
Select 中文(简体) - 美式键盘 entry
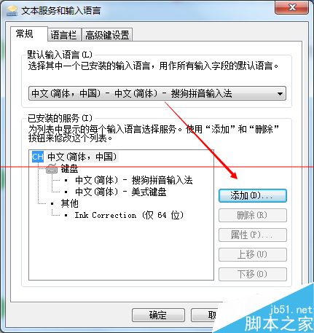121,192
